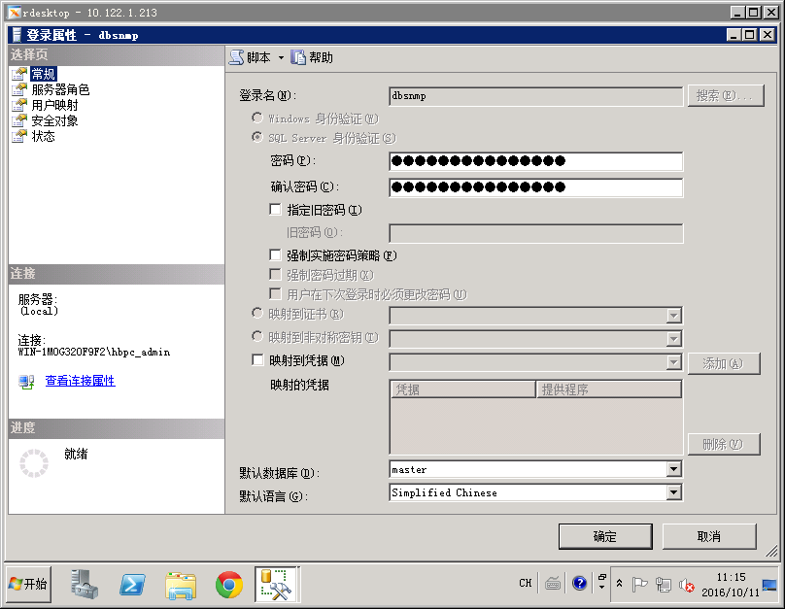
Task: Expand the 映射到非对称密钥 dropdown
Action: coord(674,339)
